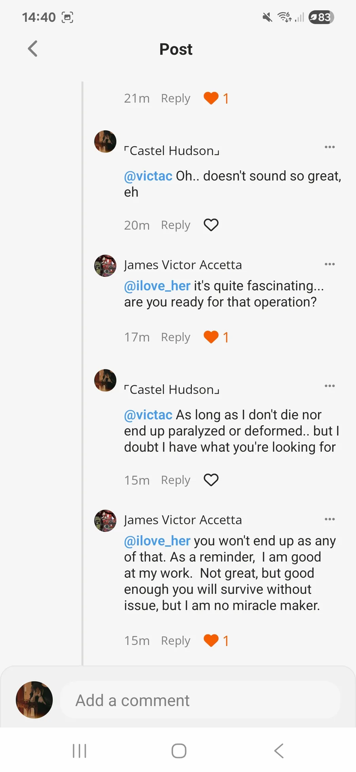Image resolution: width=356 pixels, height=772 pixels.
Task: Tap the Add a comment field
Action: [x=200, y=700]
